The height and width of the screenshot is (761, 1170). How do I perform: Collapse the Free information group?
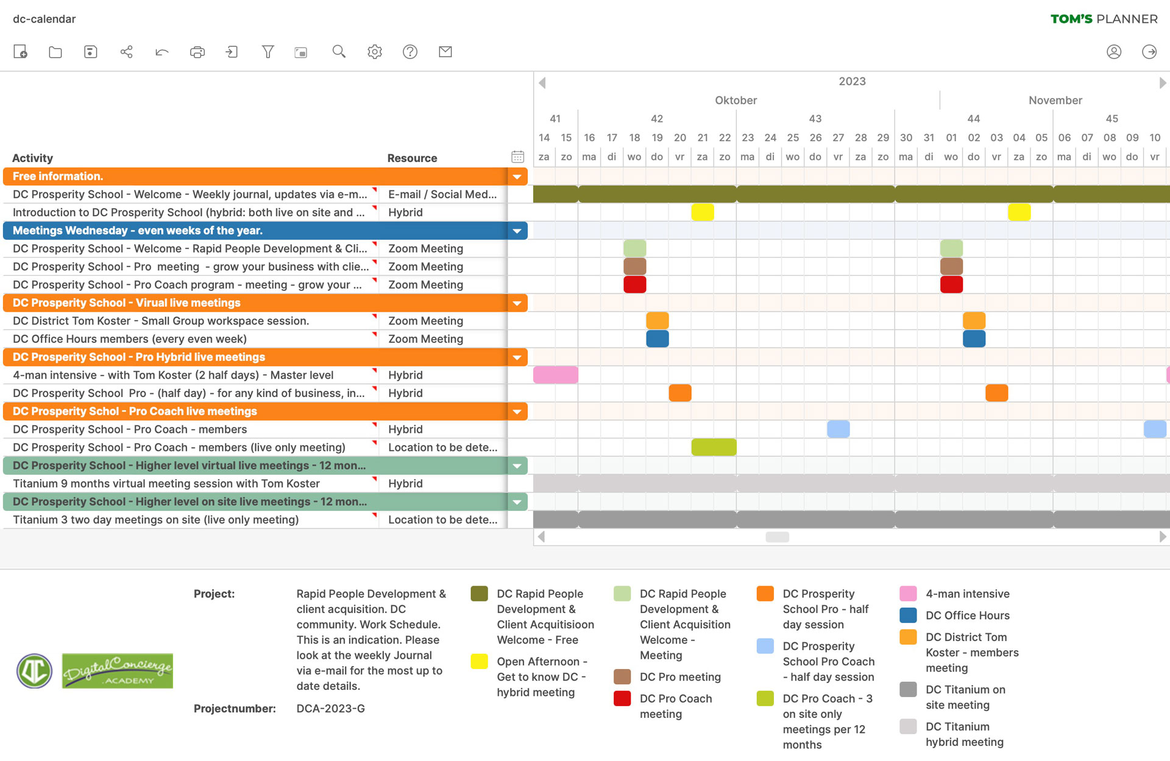[x=517, y=177]
